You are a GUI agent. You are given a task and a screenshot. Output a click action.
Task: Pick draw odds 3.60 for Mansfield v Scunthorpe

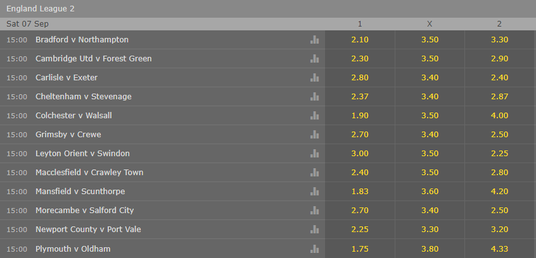coord(430,192)
